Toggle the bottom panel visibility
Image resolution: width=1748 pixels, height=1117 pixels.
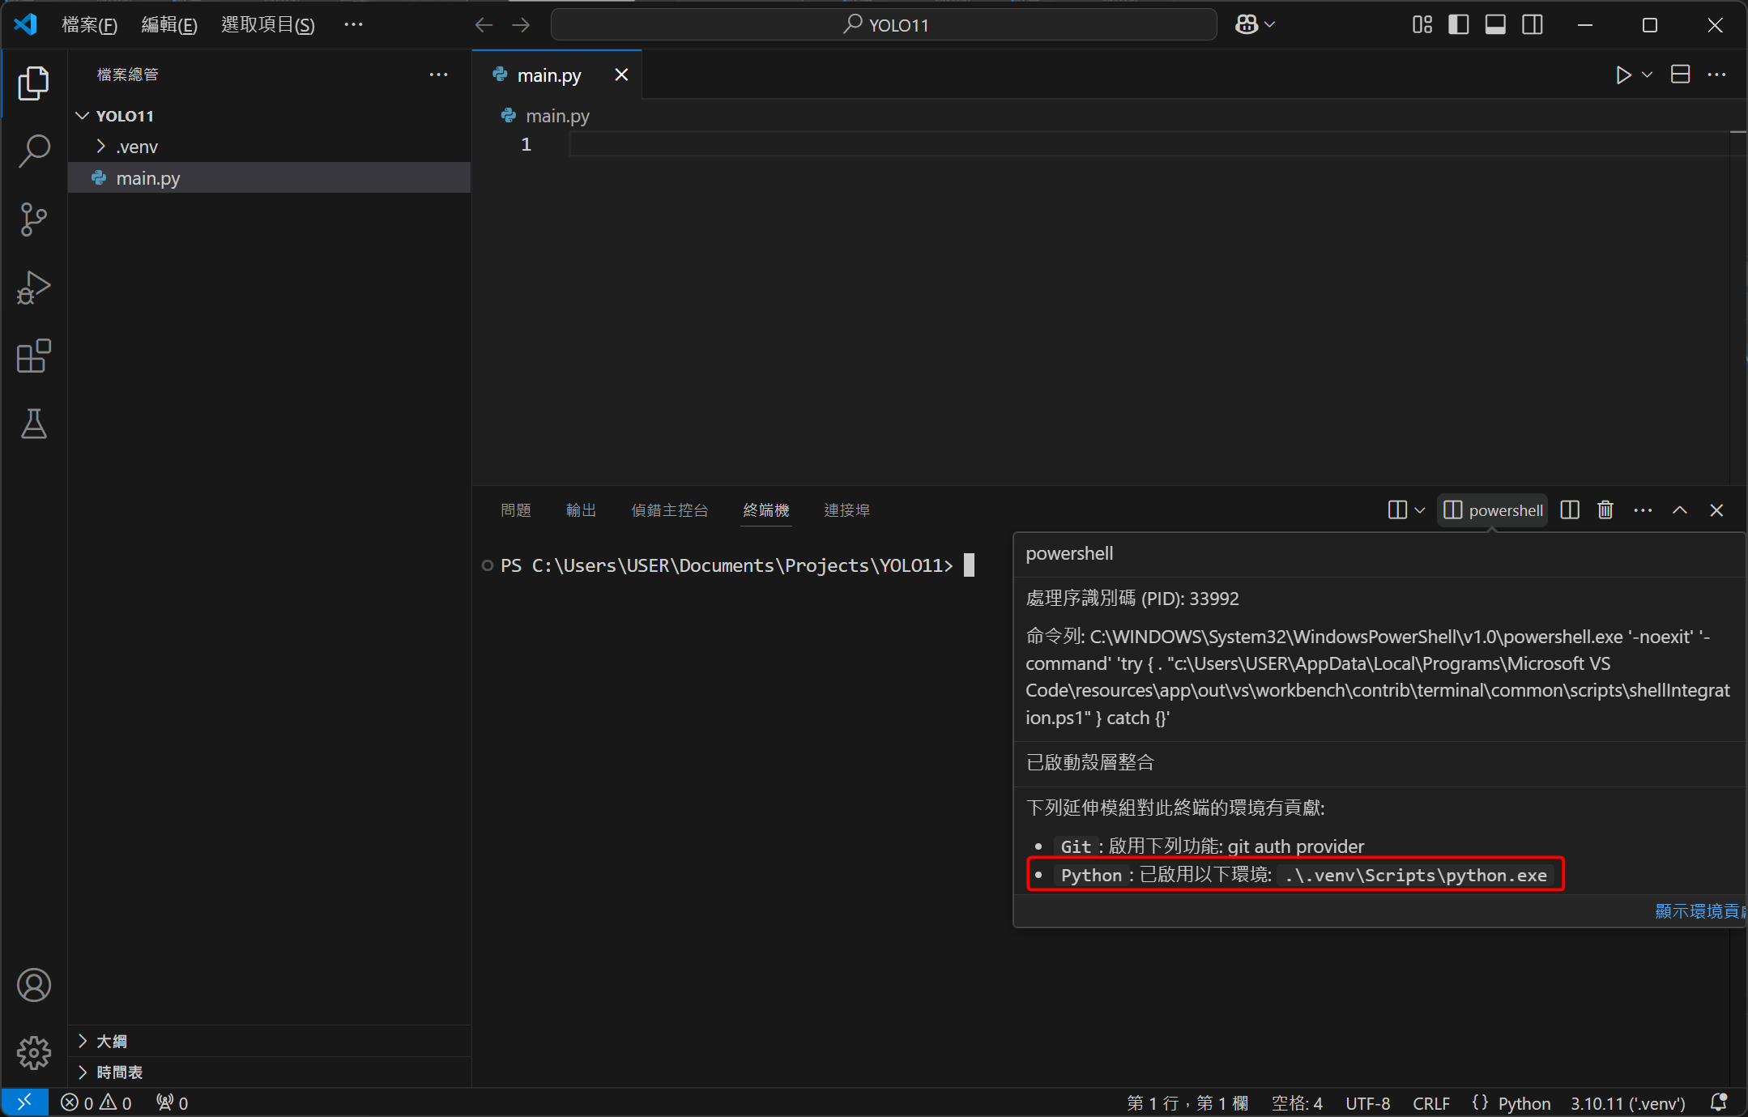pos(1495,25)
